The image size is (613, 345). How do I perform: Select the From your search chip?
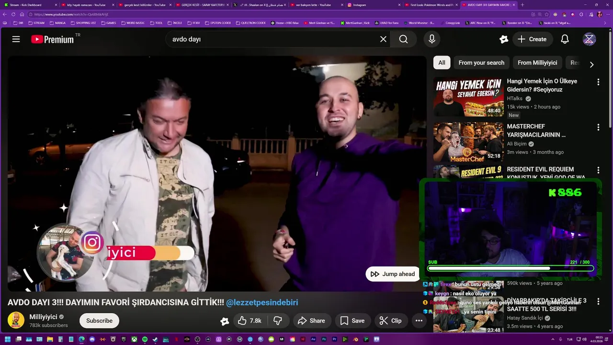tap(481, 63)
